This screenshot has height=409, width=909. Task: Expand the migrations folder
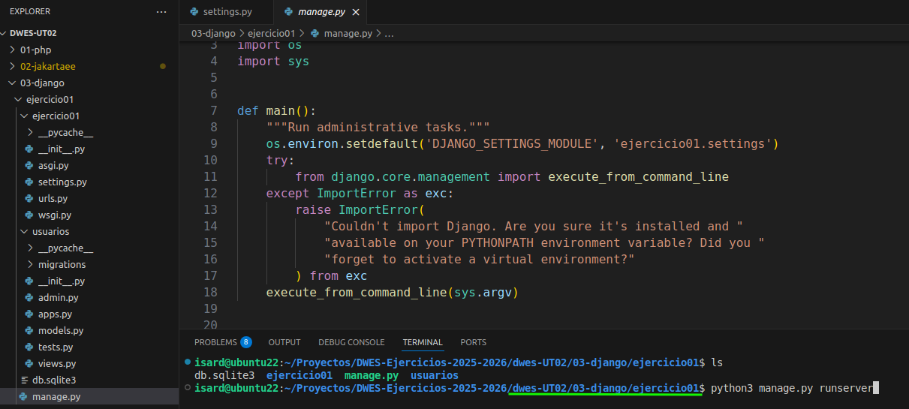(62, 264)
